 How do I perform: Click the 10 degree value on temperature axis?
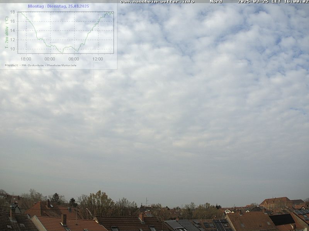coord(12,49)
